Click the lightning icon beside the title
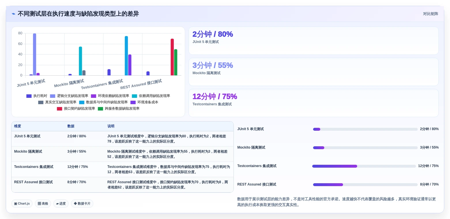Viewport: 450px width, 219px height. (x=14, y=14)
